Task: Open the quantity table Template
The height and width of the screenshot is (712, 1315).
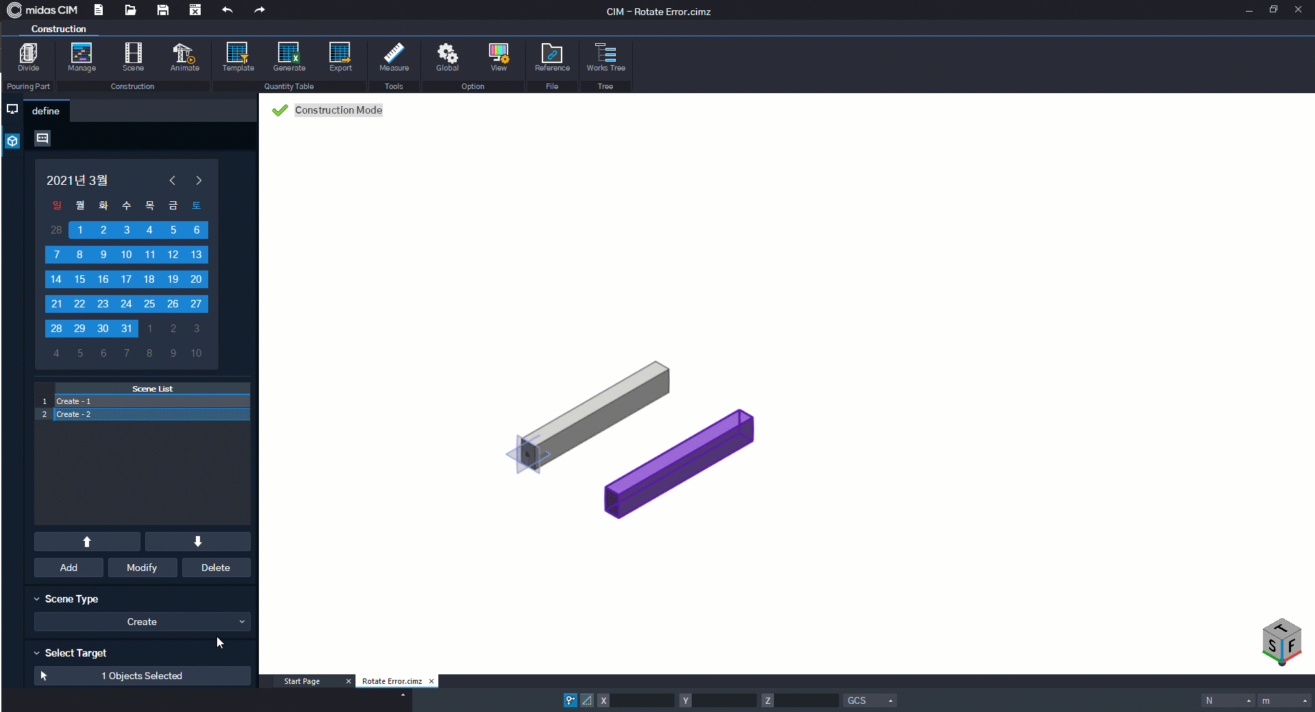Action: [x=238, y=57]
